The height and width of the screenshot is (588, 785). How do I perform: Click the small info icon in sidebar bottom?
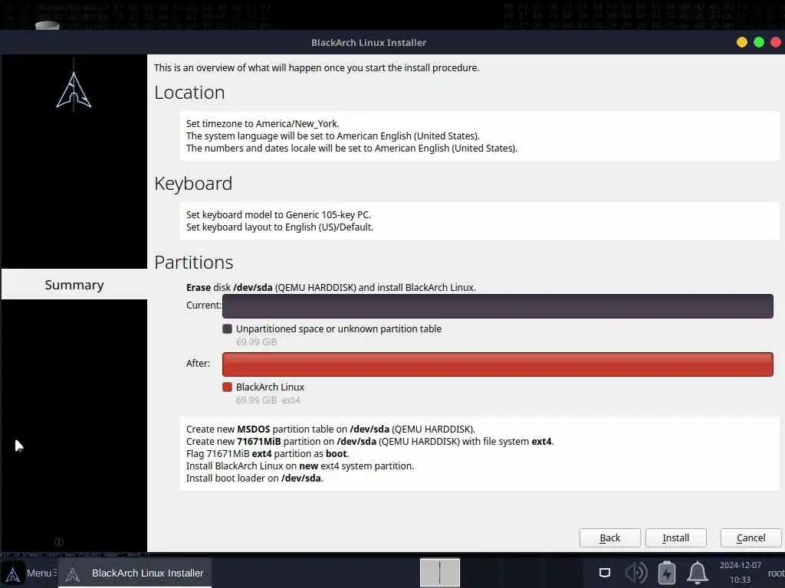click(x=58, y=542)
